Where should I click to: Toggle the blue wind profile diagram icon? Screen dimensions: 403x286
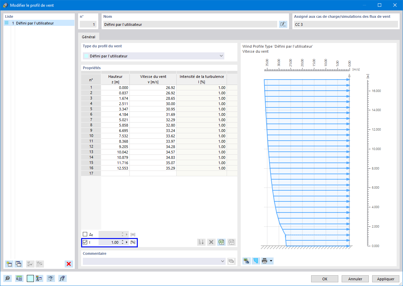(x=256, y=261)
